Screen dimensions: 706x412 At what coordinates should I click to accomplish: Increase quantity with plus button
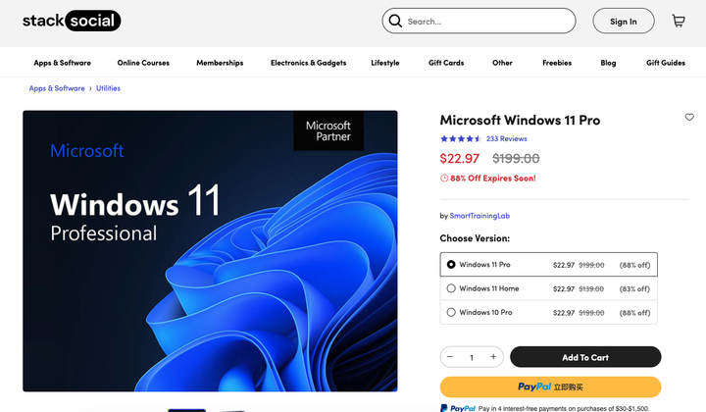[x=493, y=357]
